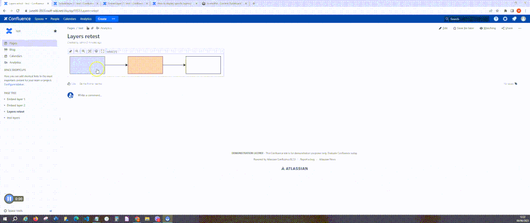Viewport: 530px width, 223px height.
Task: Click Save for later
Action: [464, 29]
